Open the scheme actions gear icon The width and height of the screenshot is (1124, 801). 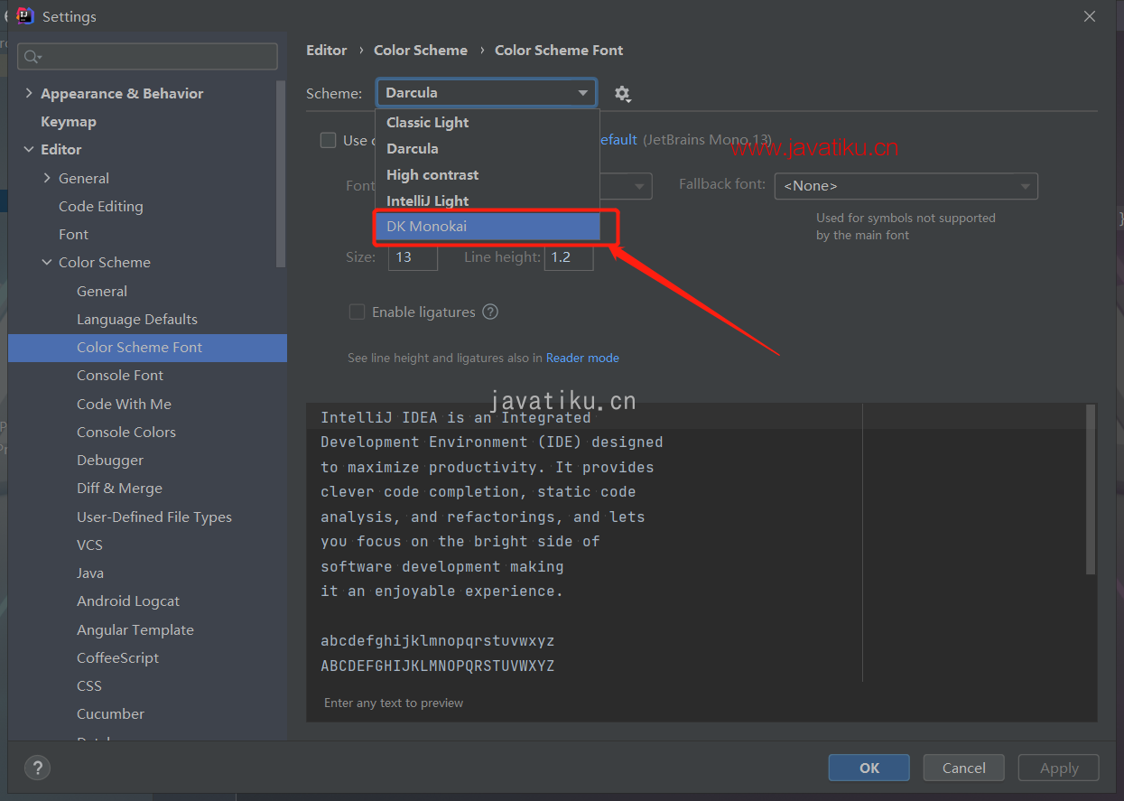click(x=622, y=93)
